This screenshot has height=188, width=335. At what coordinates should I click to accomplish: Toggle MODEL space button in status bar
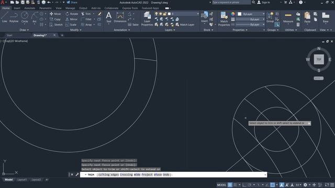pyautogui.click(x=221, y=185)
